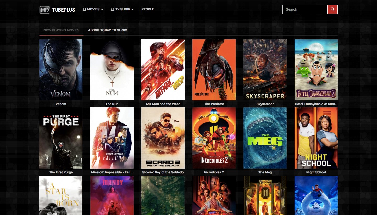
Task: Open the green forest movie poster
Action: (x=163, y=195)
